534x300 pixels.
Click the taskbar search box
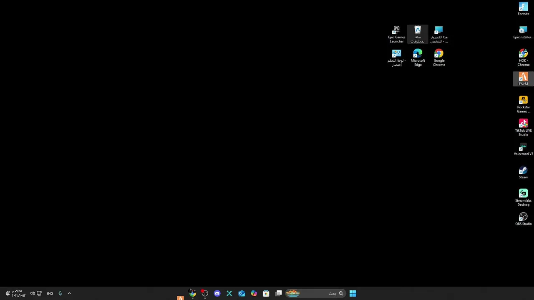(x=315, y=293)
